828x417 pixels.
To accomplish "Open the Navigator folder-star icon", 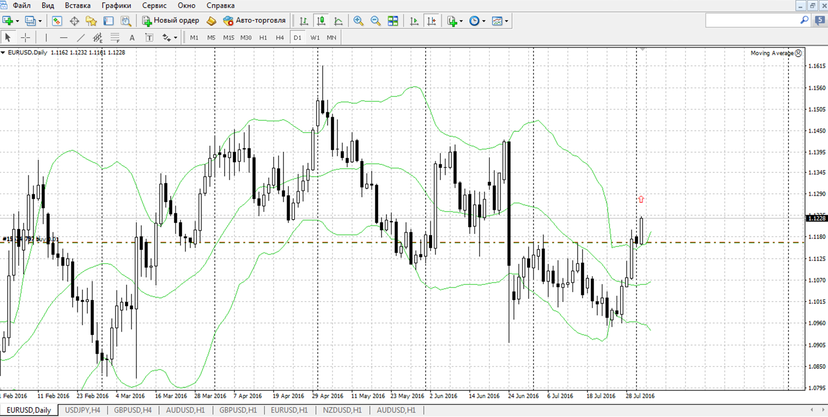I will tap(91, 21).
